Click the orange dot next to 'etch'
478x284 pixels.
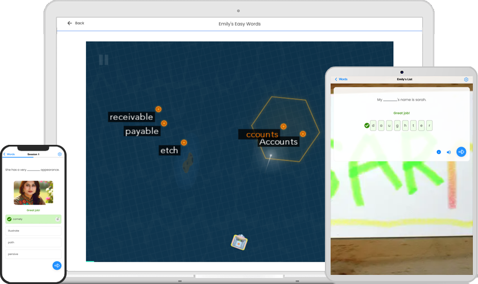(184, 143)
